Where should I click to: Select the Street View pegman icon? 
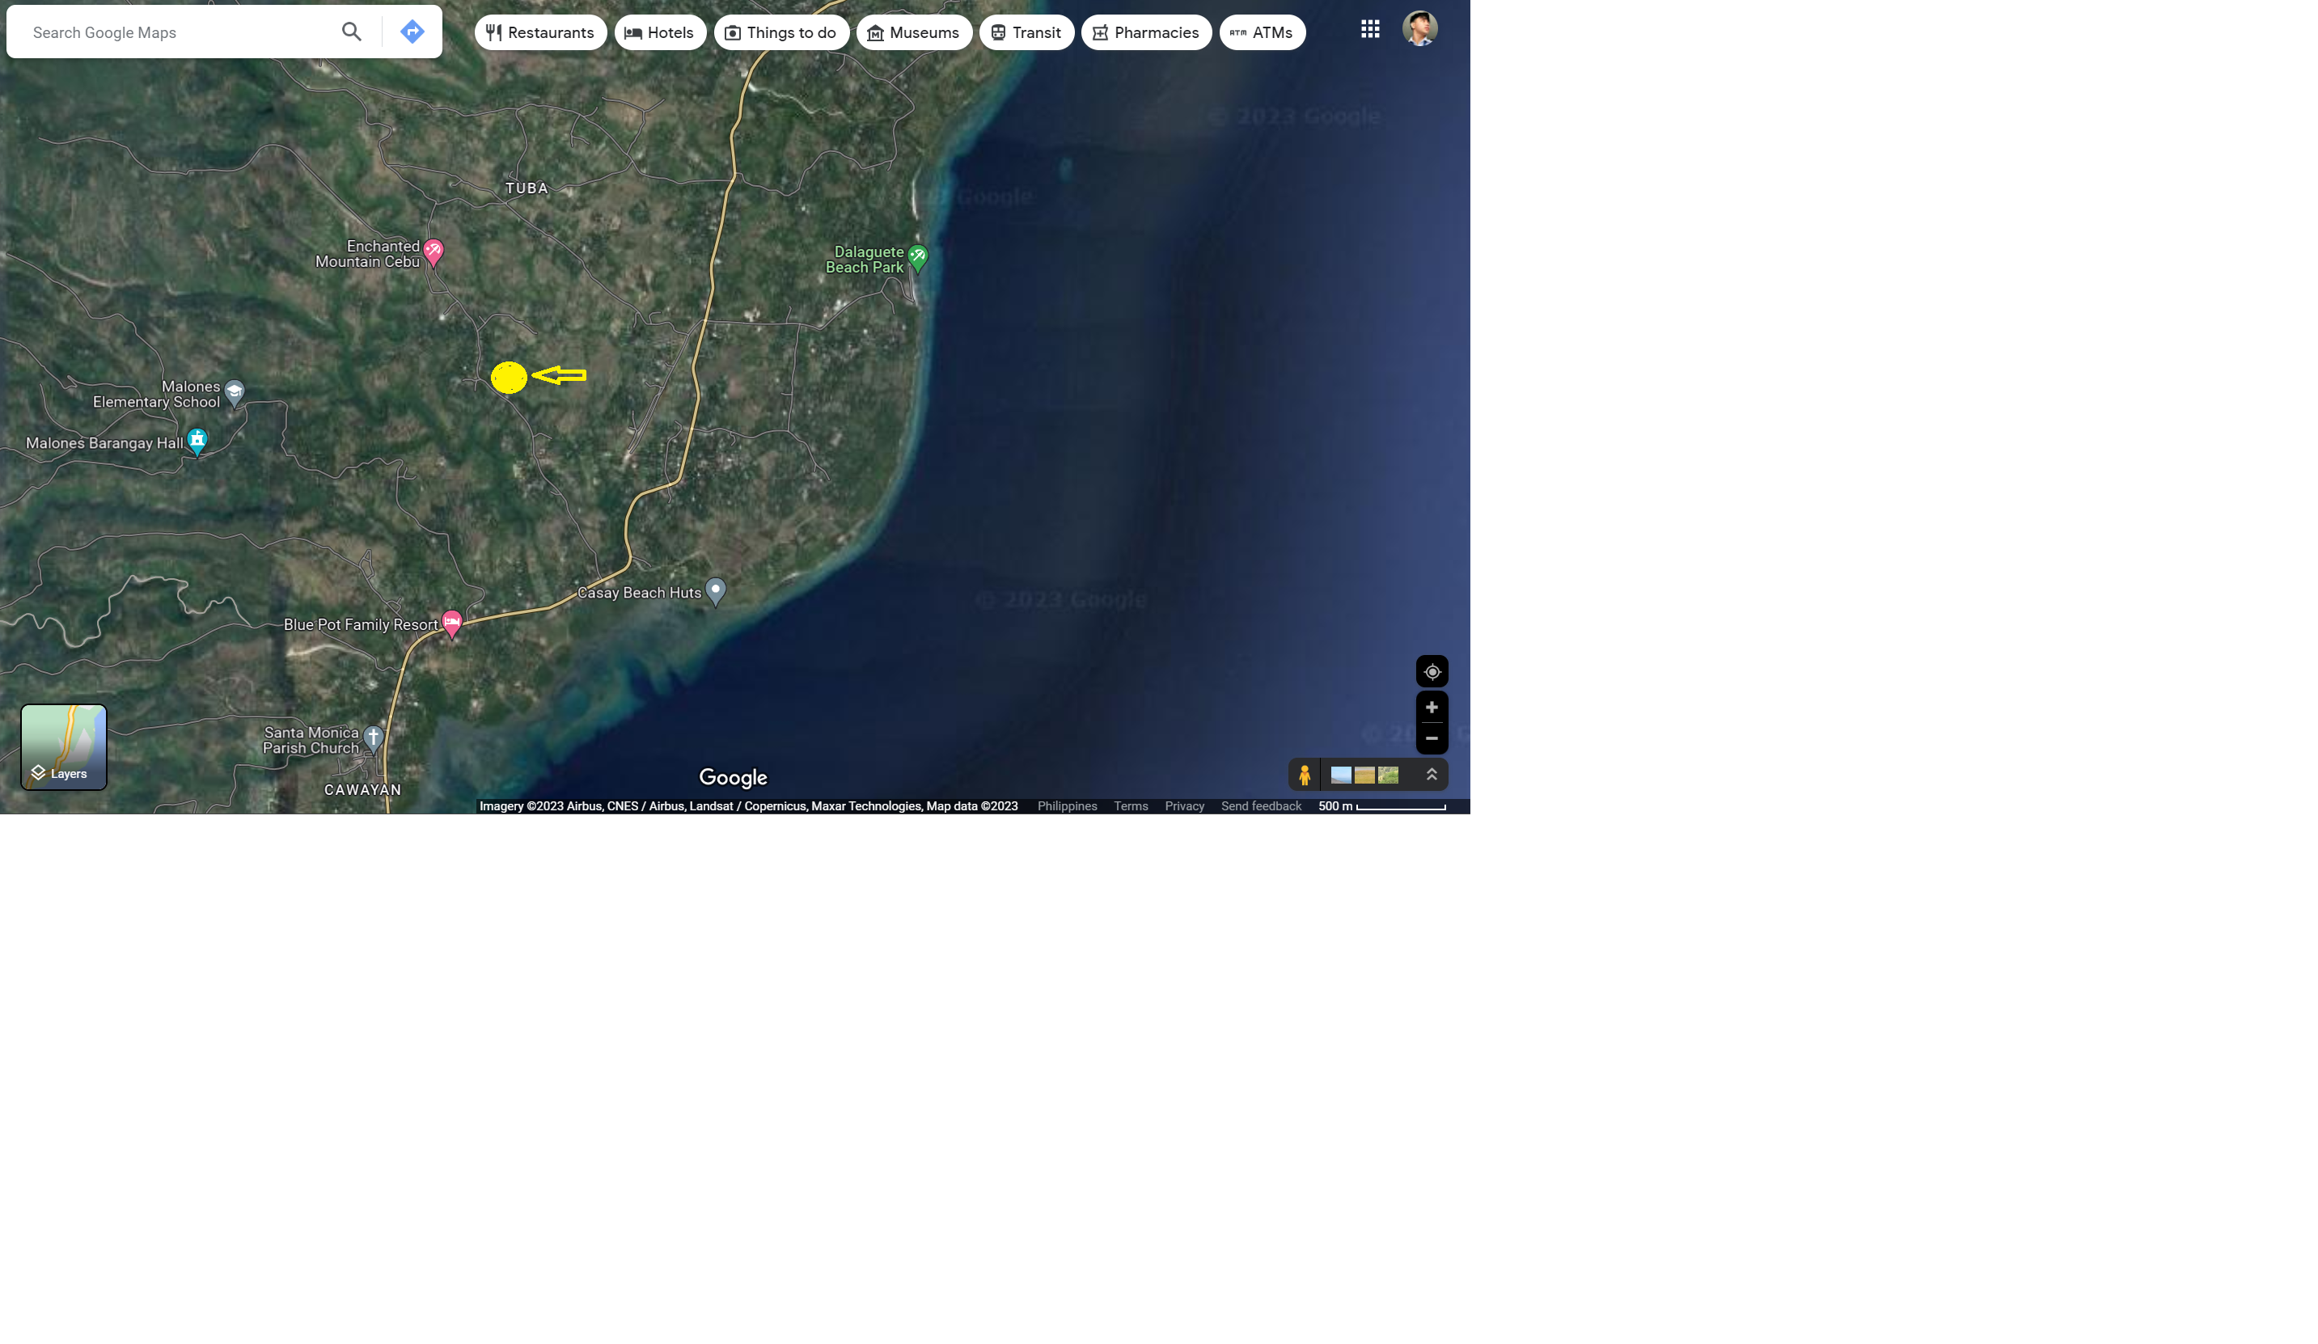(1304, 775)
